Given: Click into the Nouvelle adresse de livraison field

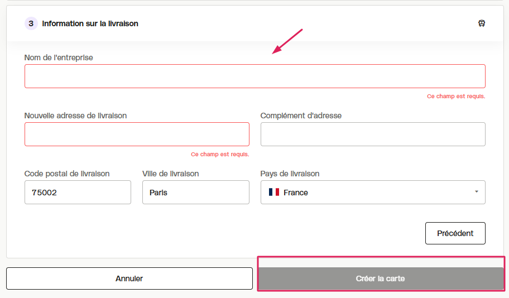Looking at the screenshot, I should [137, 134].
